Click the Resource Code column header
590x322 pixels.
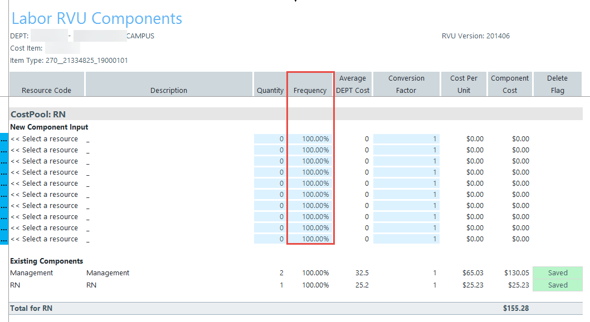(47, 84)
